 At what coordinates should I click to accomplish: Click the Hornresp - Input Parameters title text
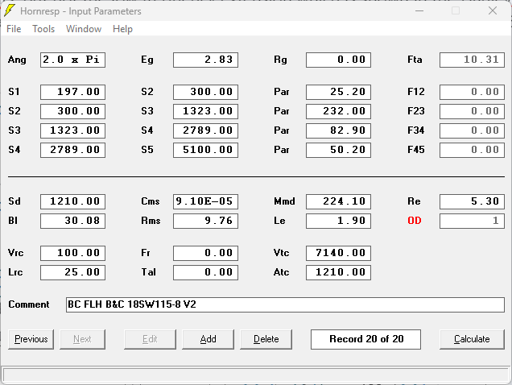tap(81, 11)
